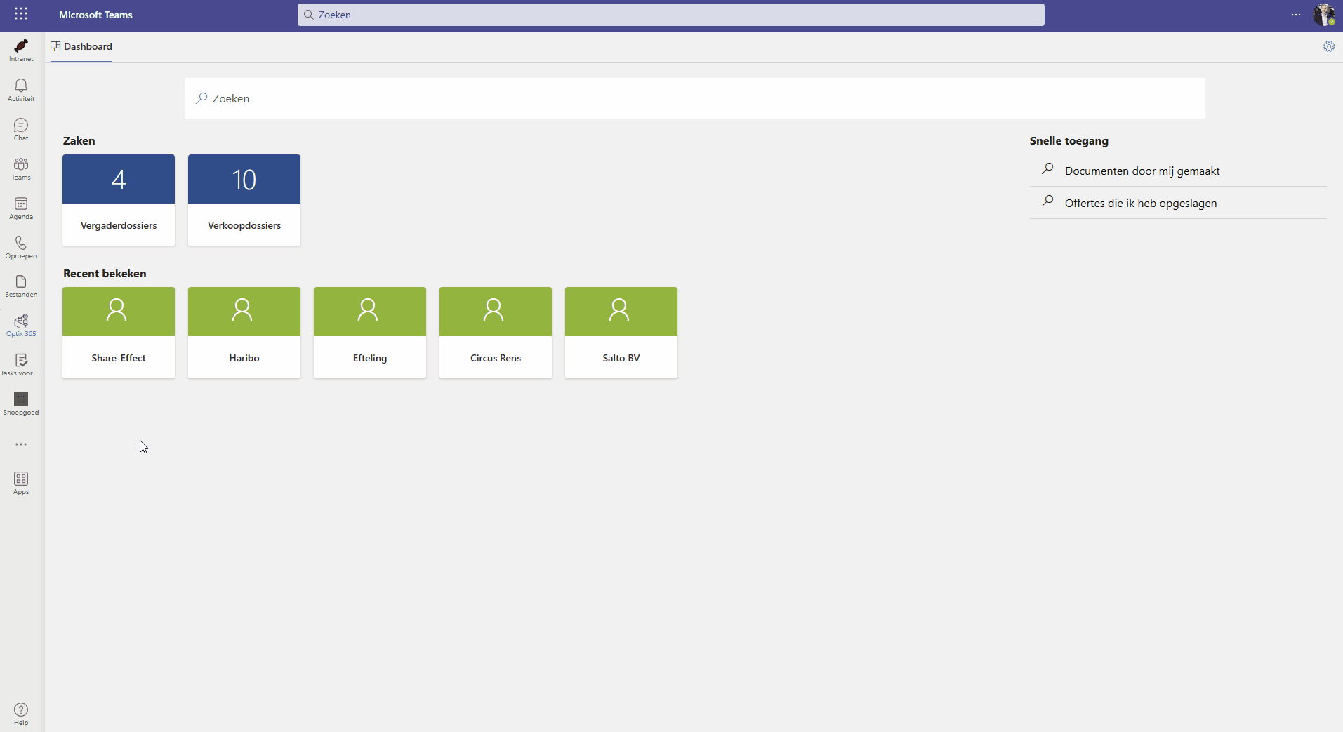Open the Haribo recent card
Viewport: 1343px width, 732px height.
point(244,333)
